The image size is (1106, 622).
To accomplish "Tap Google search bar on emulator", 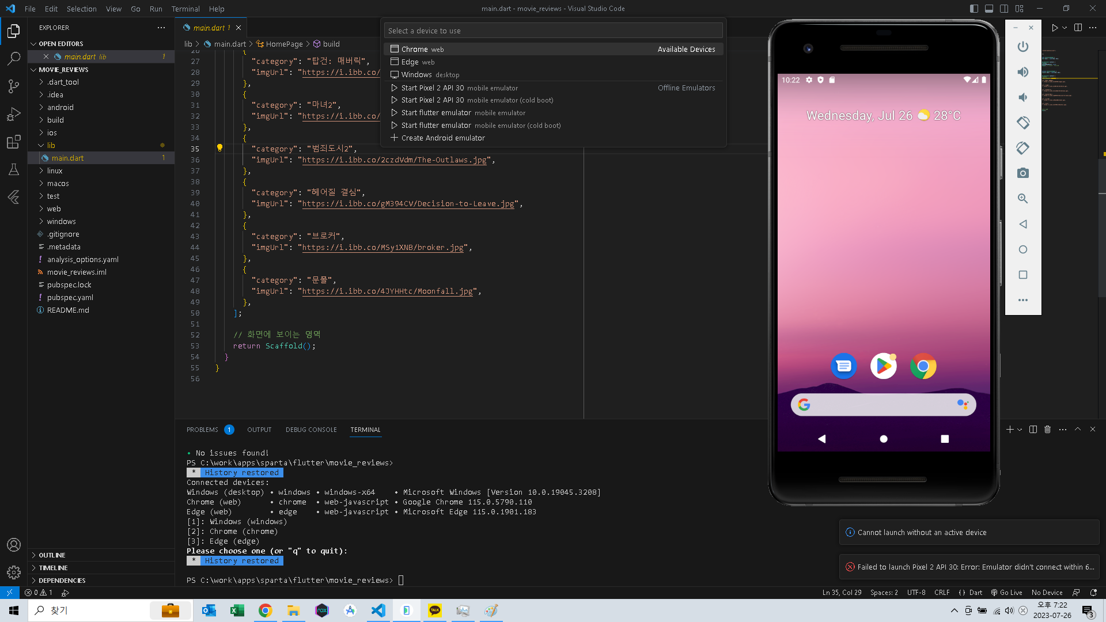I will [883, 405].
